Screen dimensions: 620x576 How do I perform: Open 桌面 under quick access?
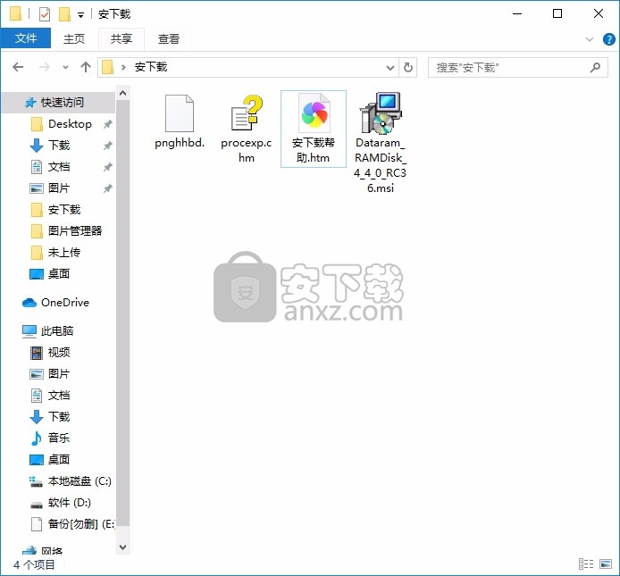click(50, 273)
